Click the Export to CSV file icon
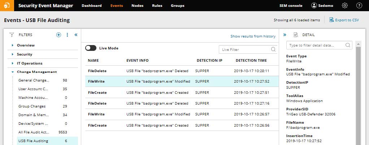The image size is (369, 145). coord(331,20)
